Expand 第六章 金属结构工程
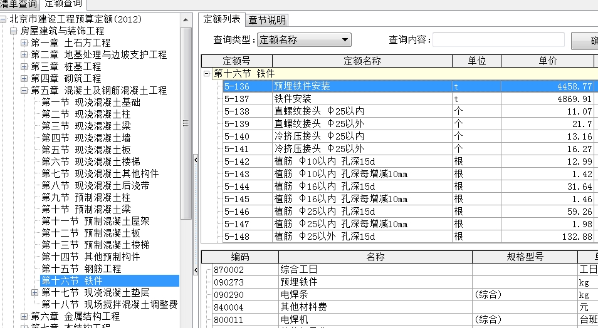The height and width of the screenshot is (328, 598). [24, 316]
